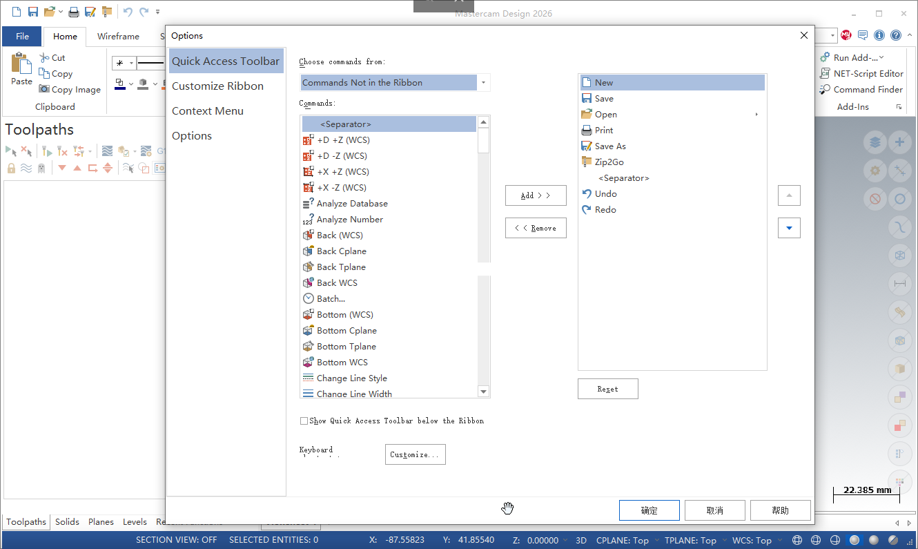918x549 pixels.
Task: Click the layers stack selection icon in viewport
Action: (875, 143)
